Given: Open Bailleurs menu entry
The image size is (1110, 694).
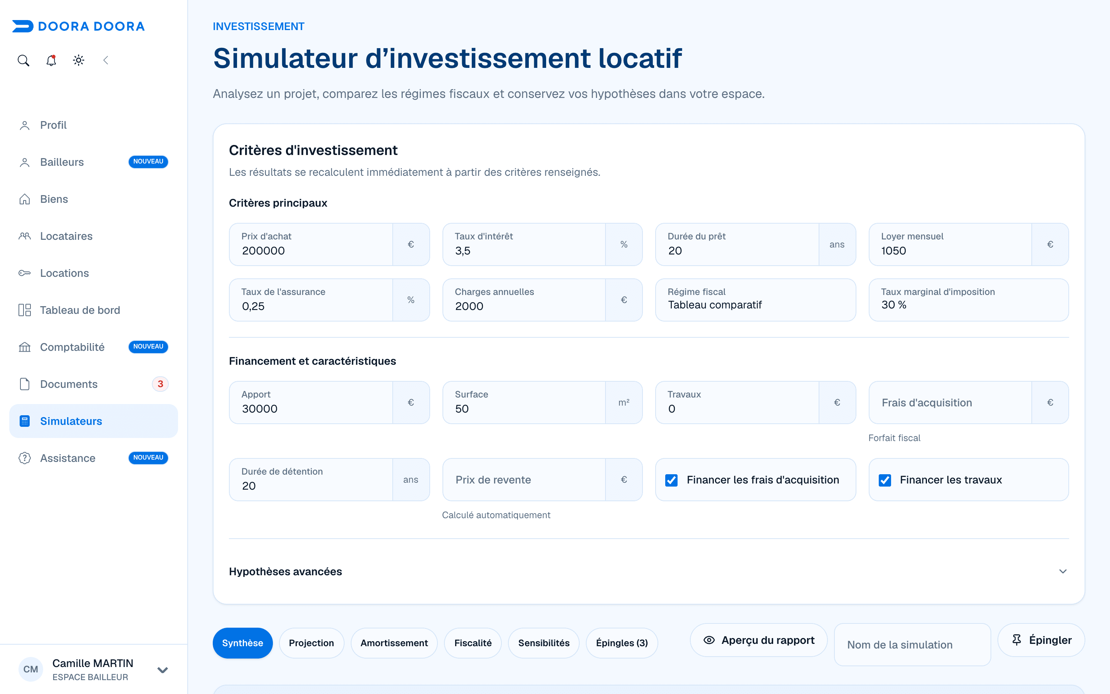Looking at the screenshot, I should coord(94,162).
